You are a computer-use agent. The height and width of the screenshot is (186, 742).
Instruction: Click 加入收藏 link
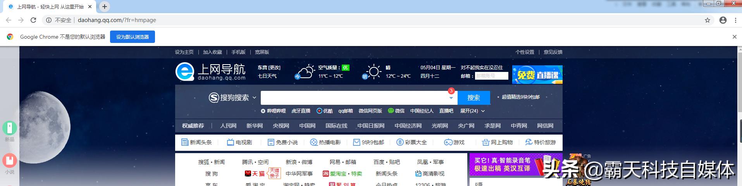(212, 52)
